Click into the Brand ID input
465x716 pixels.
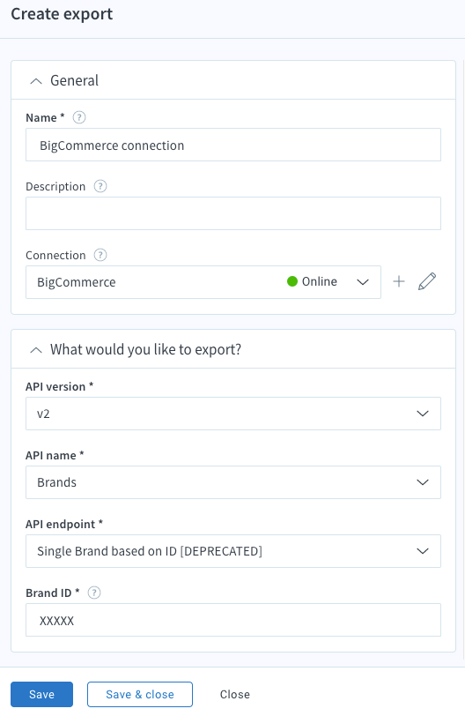click(x=233, y=620)
